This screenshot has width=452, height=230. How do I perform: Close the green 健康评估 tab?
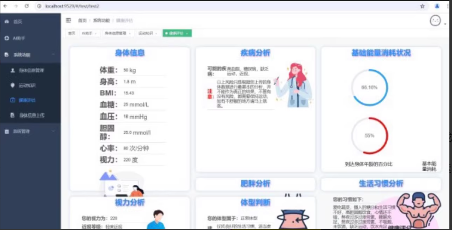pyautogui.click(x=187, y=34)
